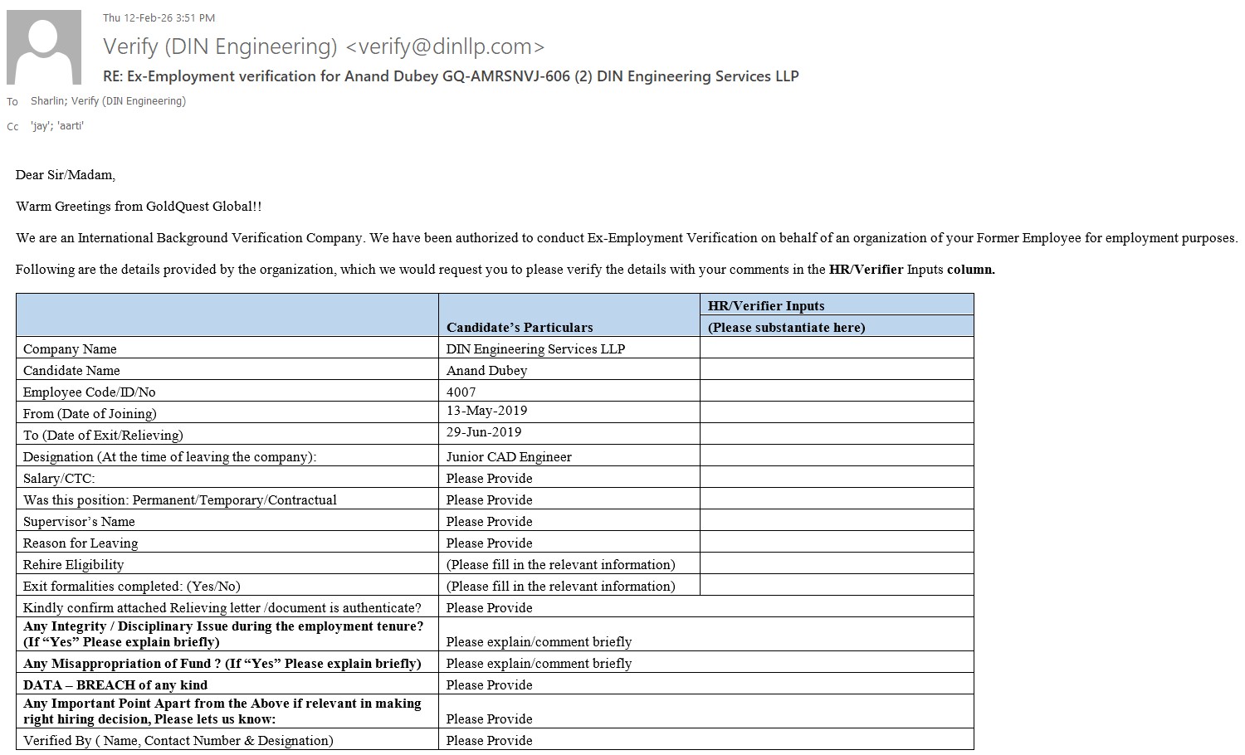Screen dimensions: 1245x755
Task: Click 'Please Provide' in the Important Point row
Action: 489,718
